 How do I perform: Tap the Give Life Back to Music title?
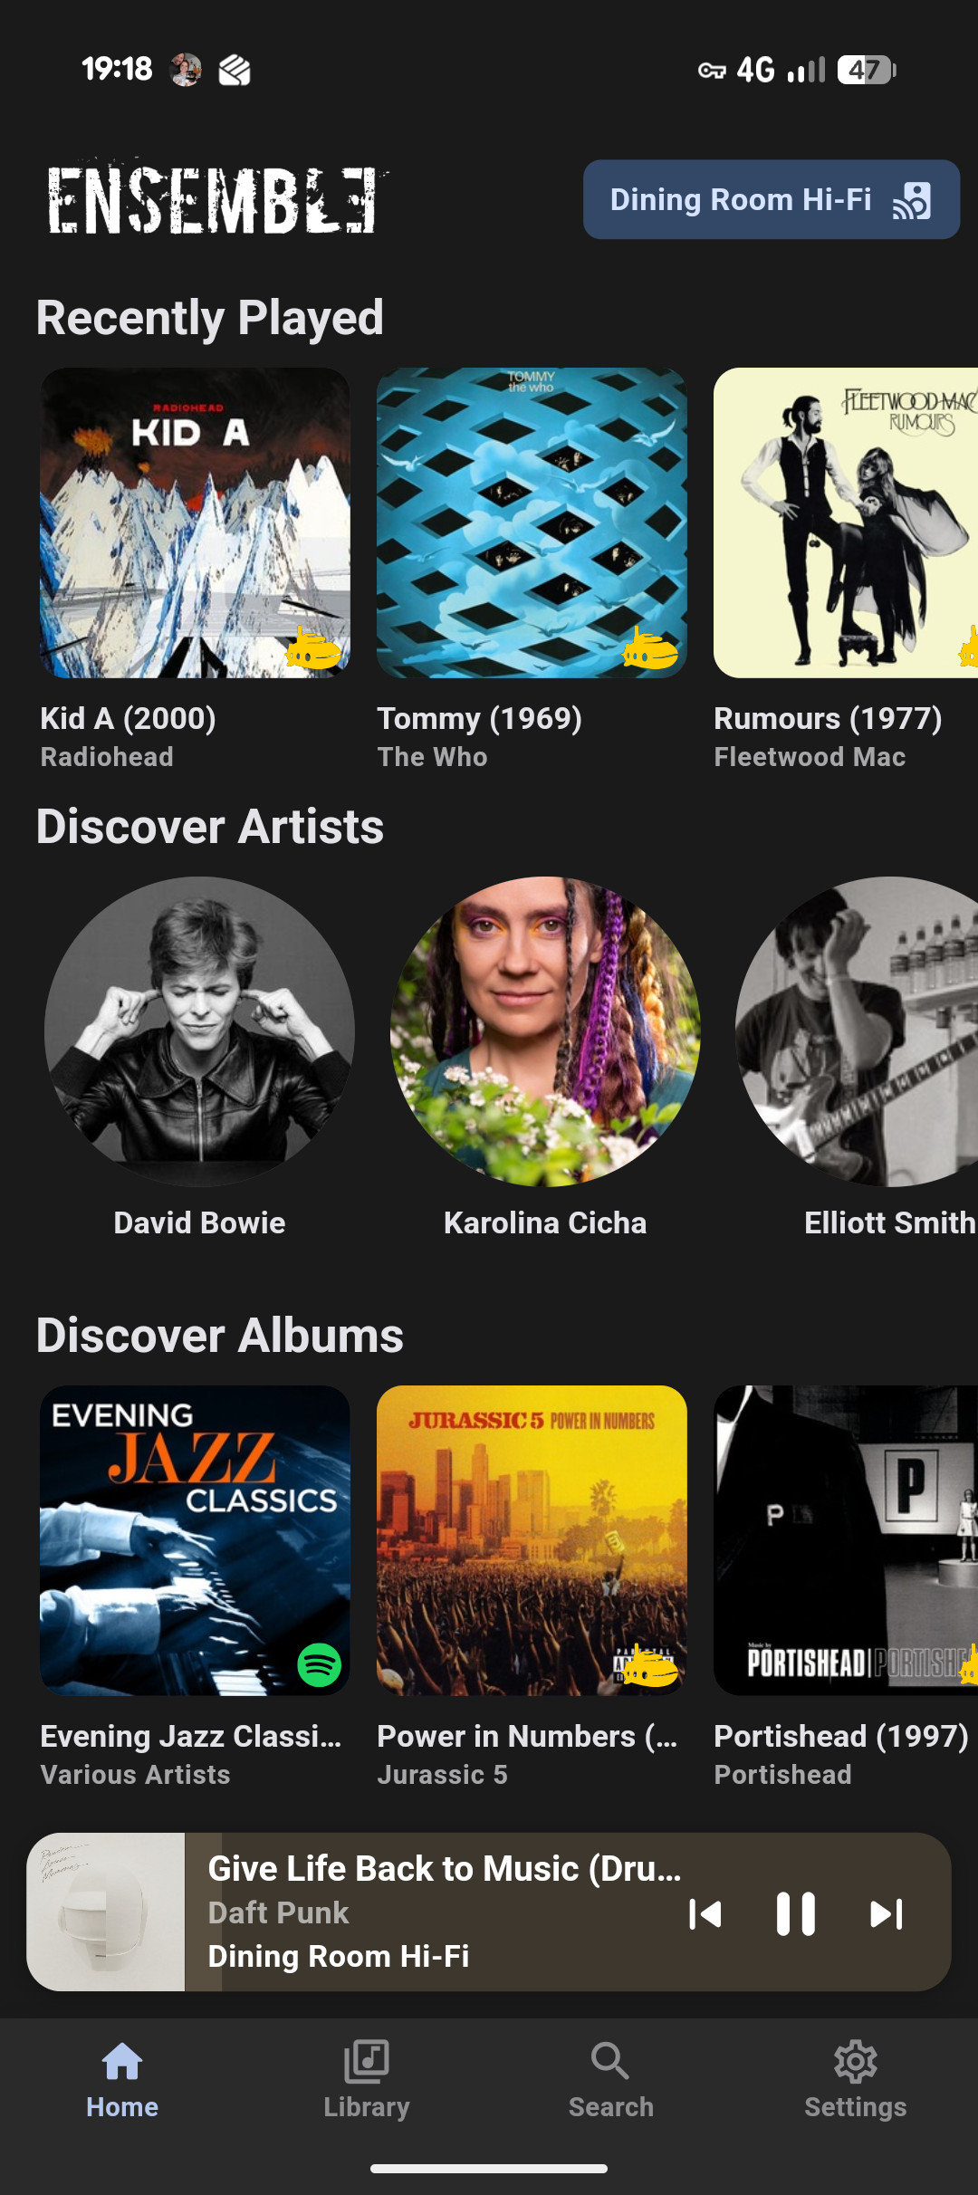[x=444, y=1869]
